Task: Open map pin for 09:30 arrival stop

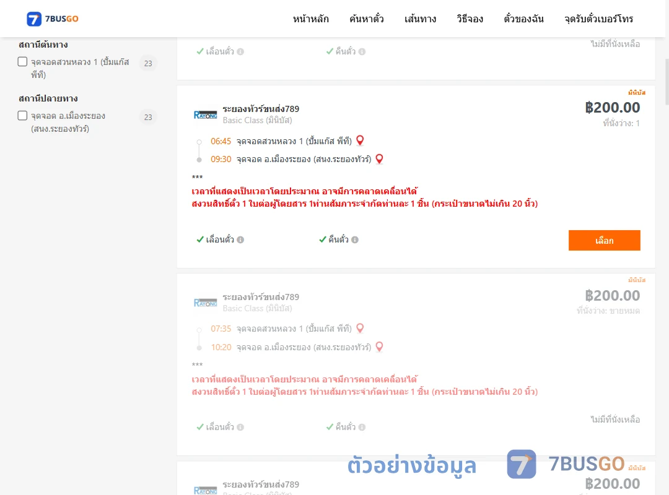Action: pos(379,159)
